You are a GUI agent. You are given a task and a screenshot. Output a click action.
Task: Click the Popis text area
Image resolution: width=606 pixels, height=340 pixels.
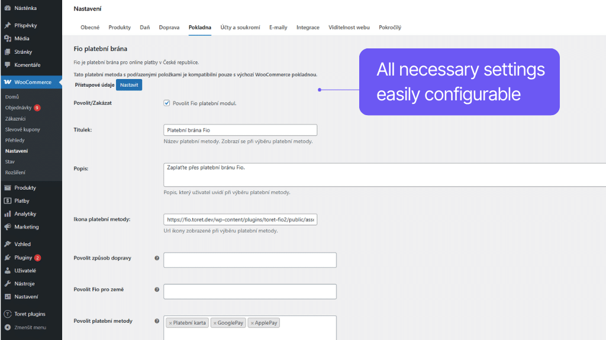[385, 175]
